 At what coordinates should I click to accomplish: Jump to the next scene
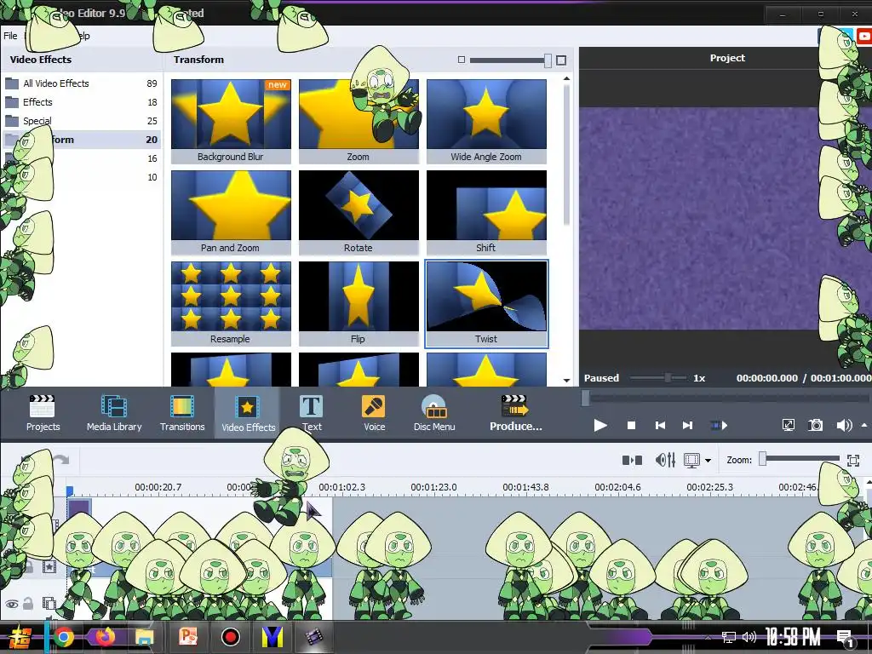point(719,426)
